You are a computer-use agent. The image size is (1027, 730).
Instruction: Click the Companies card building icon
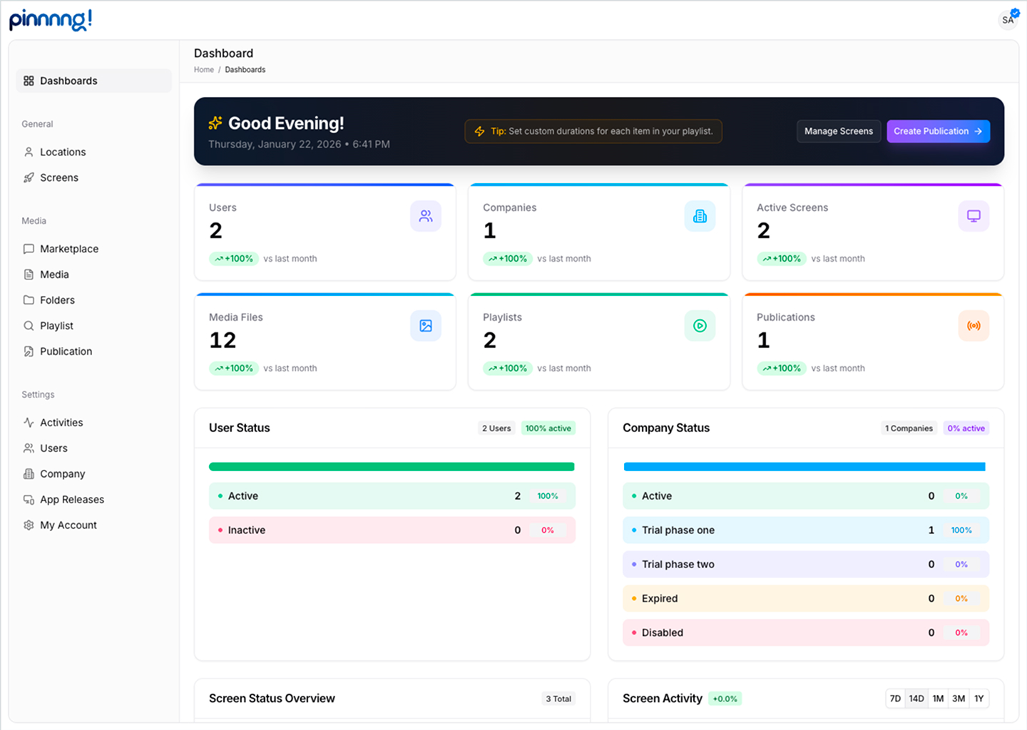coord(700,216)
